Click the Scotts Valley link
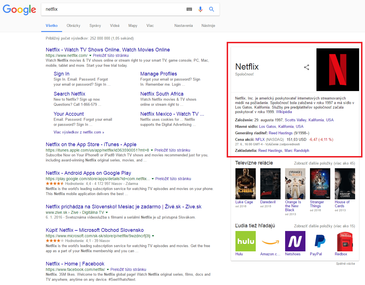The height and width of the screenshot is (285, 365). coord(296,120)
